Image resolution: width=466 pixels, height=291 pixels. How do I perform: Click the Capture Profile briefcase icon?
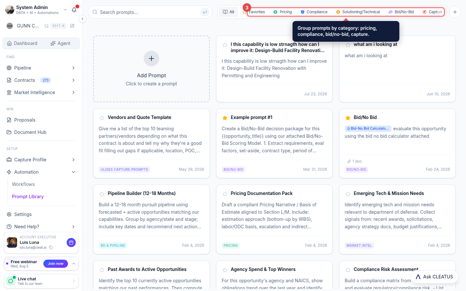coord(9,160)
